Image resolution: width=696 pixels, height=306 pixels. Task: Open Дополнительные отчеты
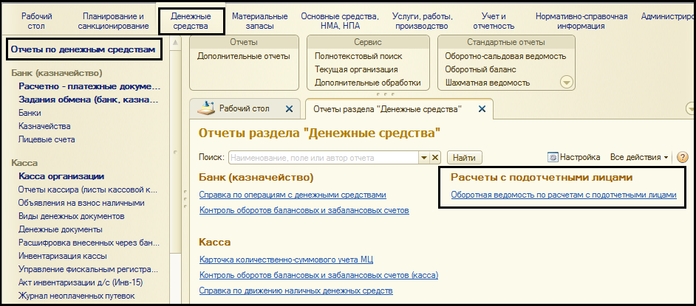click(x=244, y=56)
